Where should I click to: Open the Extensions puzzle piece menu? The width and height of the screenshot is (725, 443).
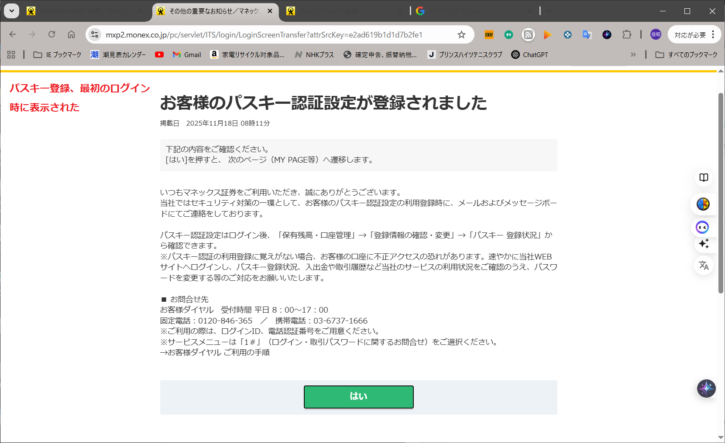627,35
